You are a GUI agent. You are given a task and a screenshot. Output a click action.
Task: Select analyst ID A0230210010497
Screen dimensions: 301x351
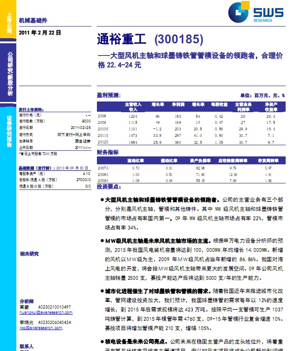click(54, 307)
